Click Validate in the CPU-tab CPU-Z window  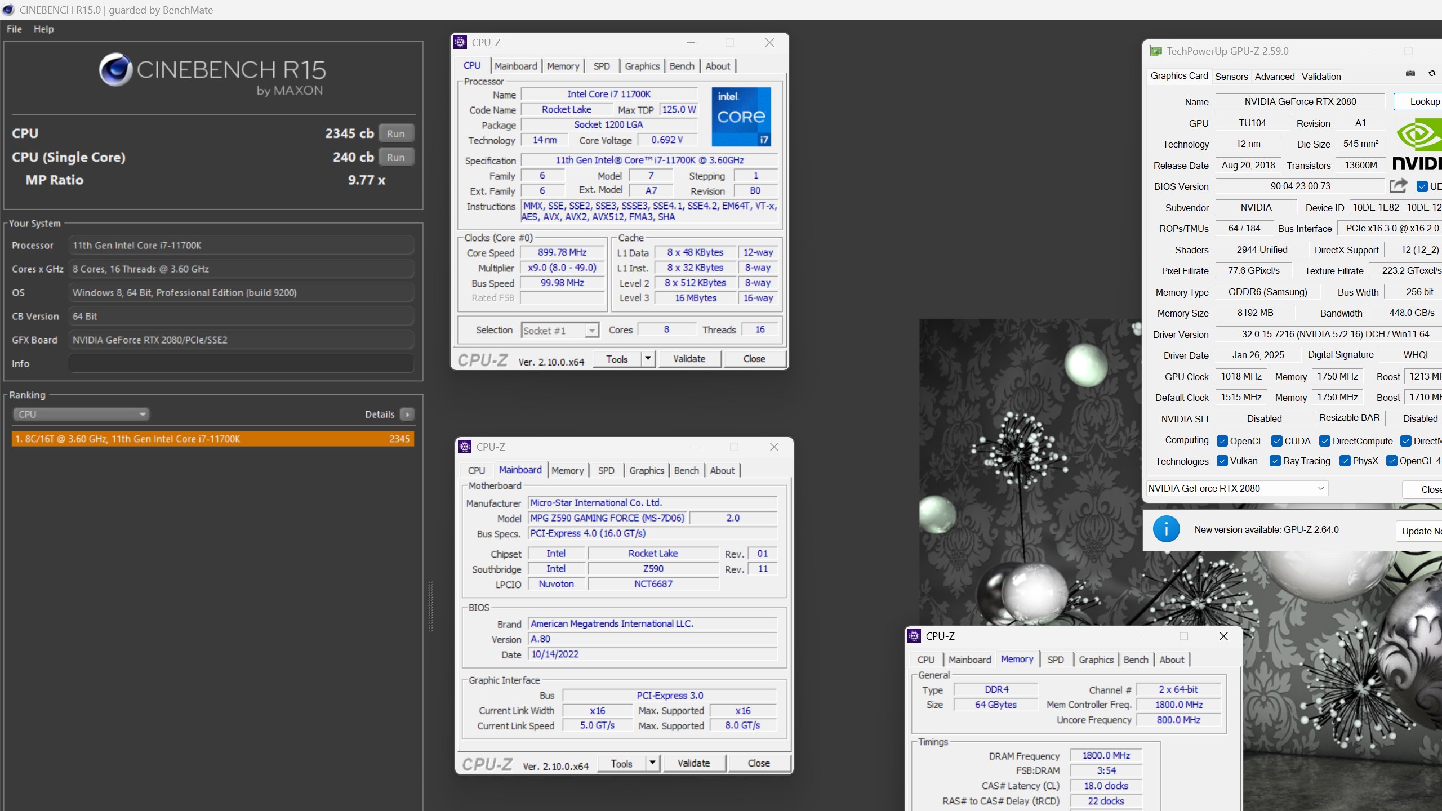pos(689,359)
